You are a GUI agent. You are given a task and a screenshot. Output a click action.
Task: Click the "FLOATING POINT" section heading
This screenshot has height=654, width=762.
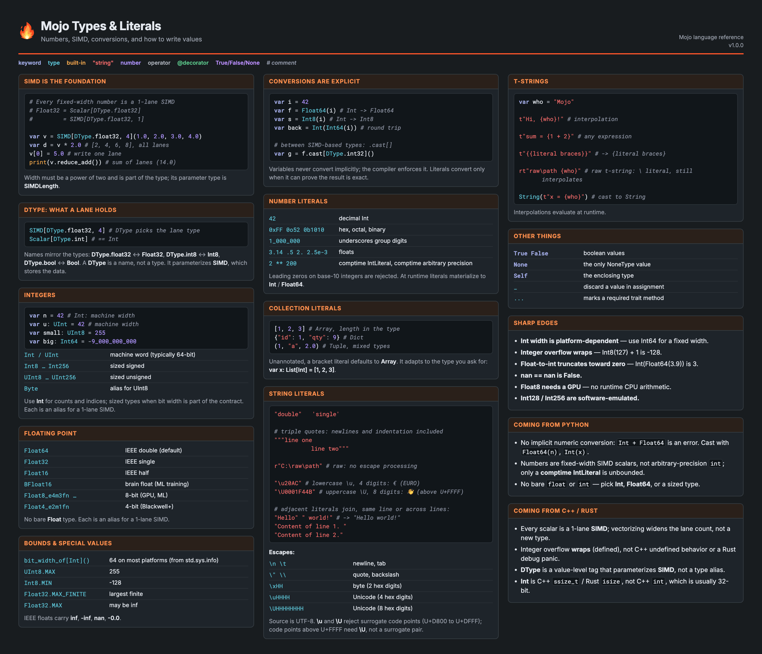(x=50, y=433)
